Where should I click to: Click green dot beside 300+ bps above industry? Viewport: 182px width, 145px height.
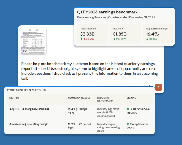pos(128,109)
